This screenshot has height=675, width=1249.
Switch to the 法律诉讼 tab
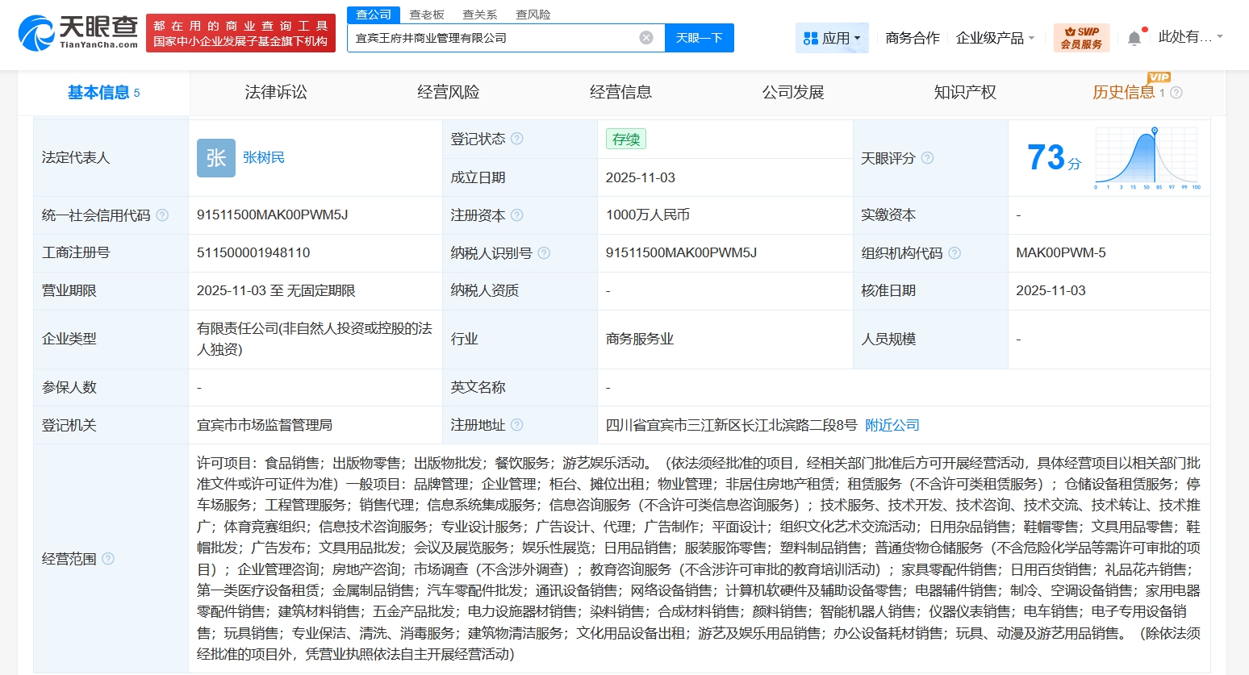(x=276, y=93)
